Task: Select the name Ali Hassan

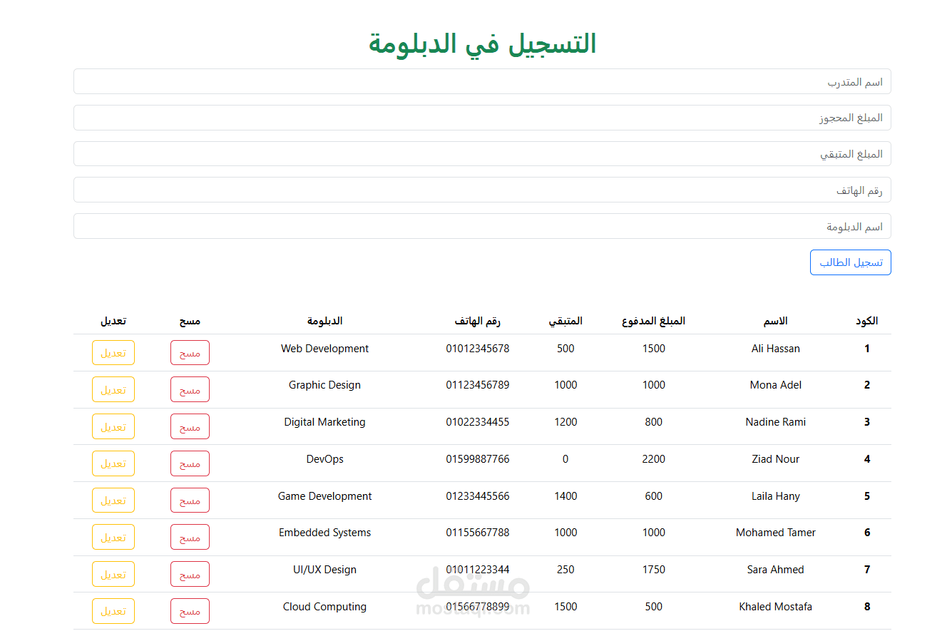Action: (776, 349)
